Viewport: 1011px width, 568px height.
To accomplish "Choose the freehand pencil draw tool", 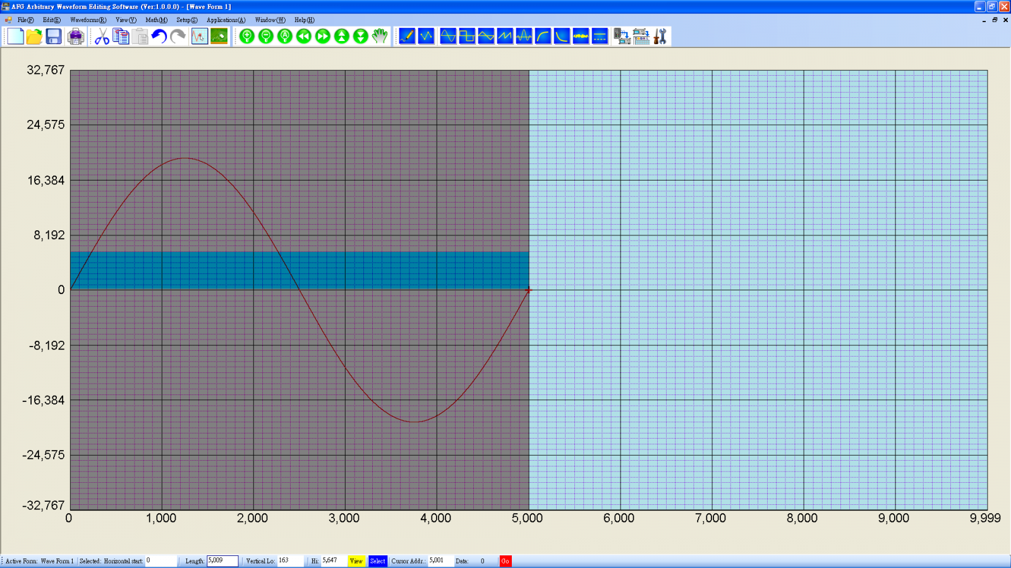I will pyautogui.click(x=407, y=37).
